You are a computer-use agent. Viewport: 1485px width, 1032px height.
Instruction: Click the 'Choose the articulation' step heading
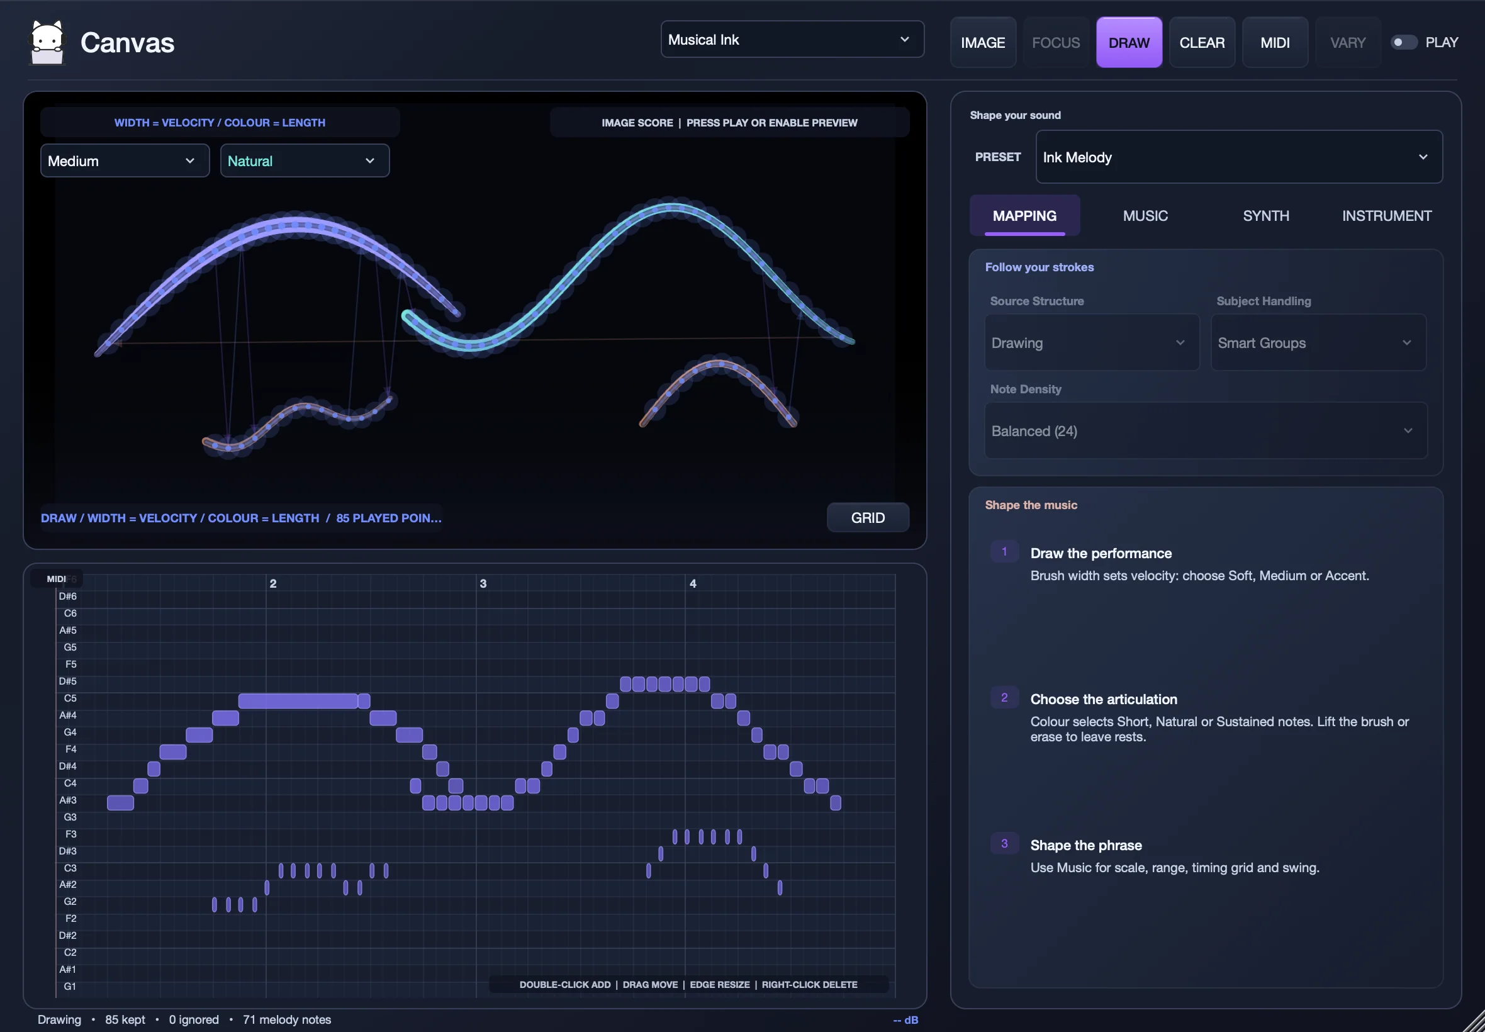1103,700
